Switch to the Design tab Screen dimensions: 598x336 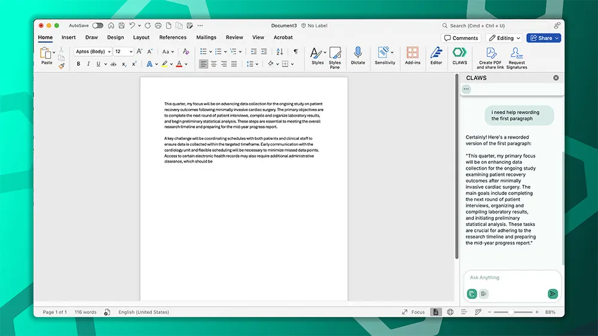115,38
